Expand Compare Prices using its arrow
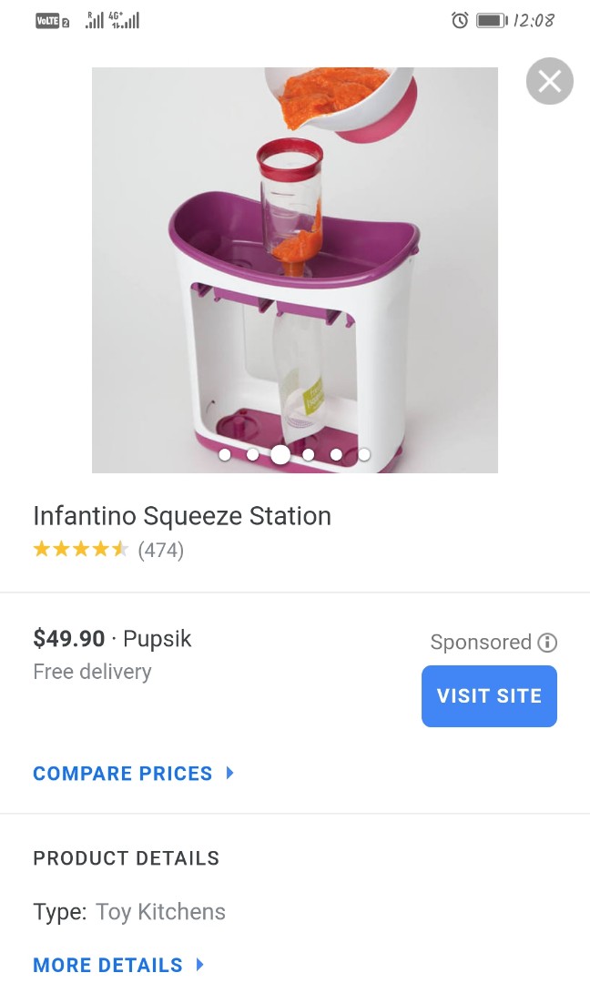Image resolution: width=590 pixels, height=983 pixels. 230,773
